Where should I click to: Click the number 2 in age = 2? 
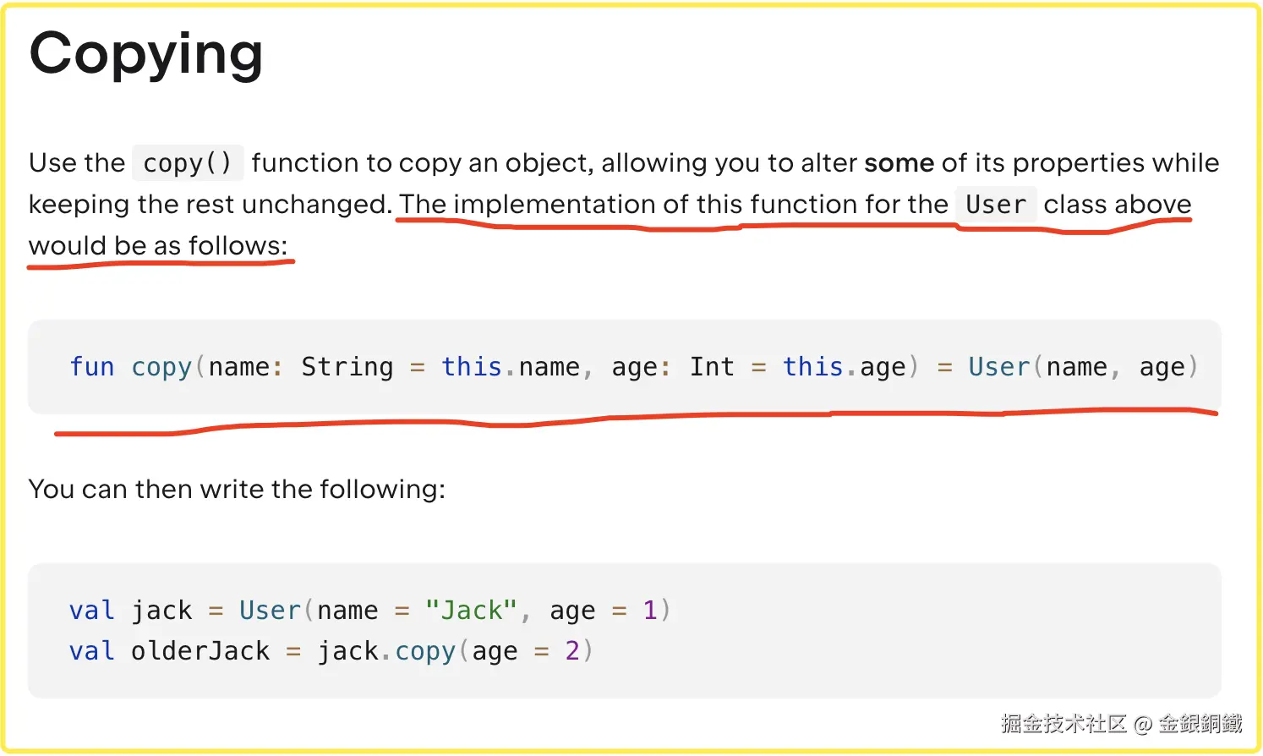tap(572, 651)
